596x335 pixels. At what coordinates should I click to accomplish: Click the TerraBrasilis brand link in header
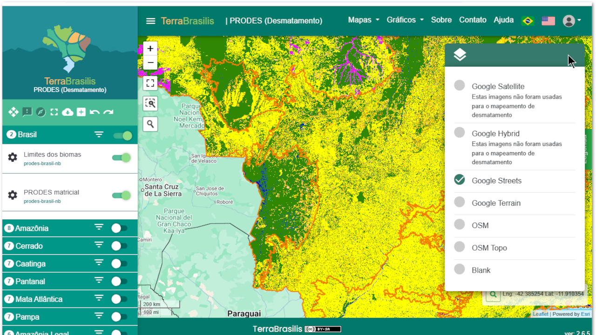click(x=188, y=21)
